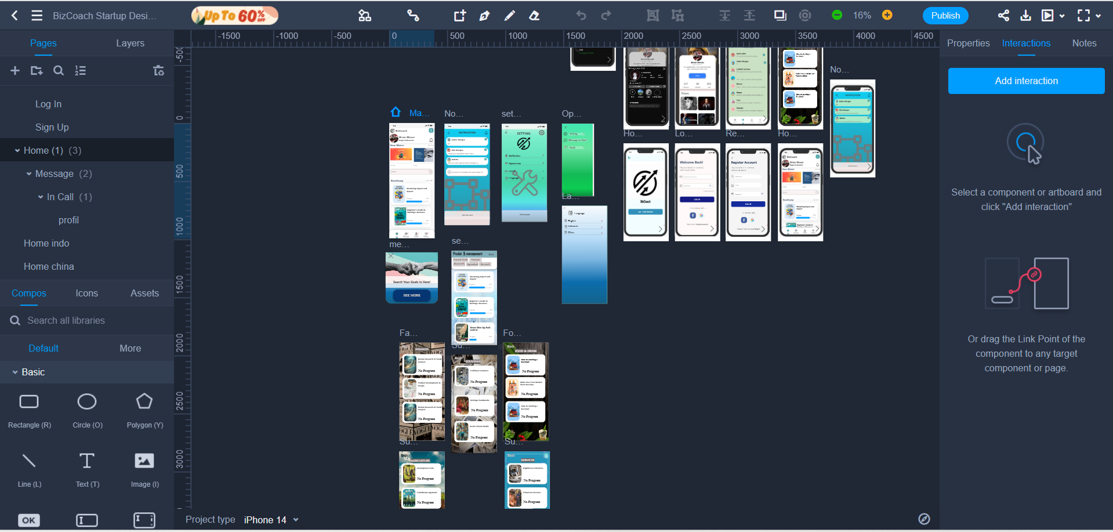Viewport: 1113px width, 532px height.
Task: Click the search pages magnifier icon
Action: (x=59, y=71)
